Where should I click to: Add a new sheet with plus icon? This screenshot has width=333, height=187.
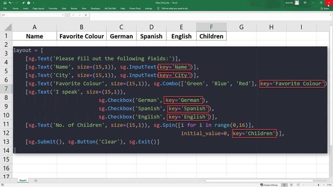[x=36, y=180]
